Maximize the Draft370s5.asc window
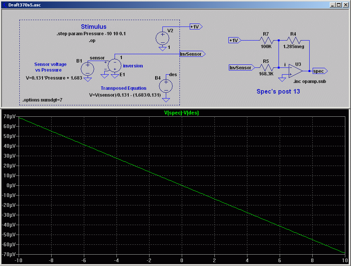Image resolution: width=351 pixels, height=266 pixels. click(x=339, y=5)
